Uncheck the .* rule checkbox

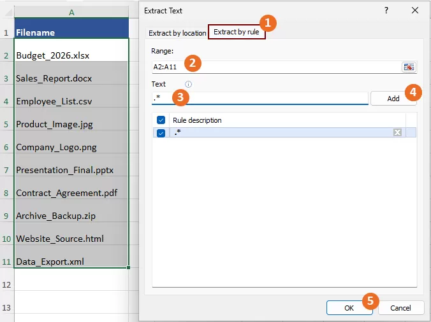pos(161,133)
